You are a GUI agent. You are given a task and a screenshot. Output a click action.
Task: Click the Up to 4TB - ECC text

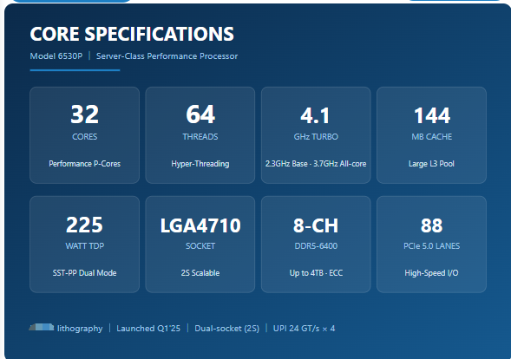[316, 272]
